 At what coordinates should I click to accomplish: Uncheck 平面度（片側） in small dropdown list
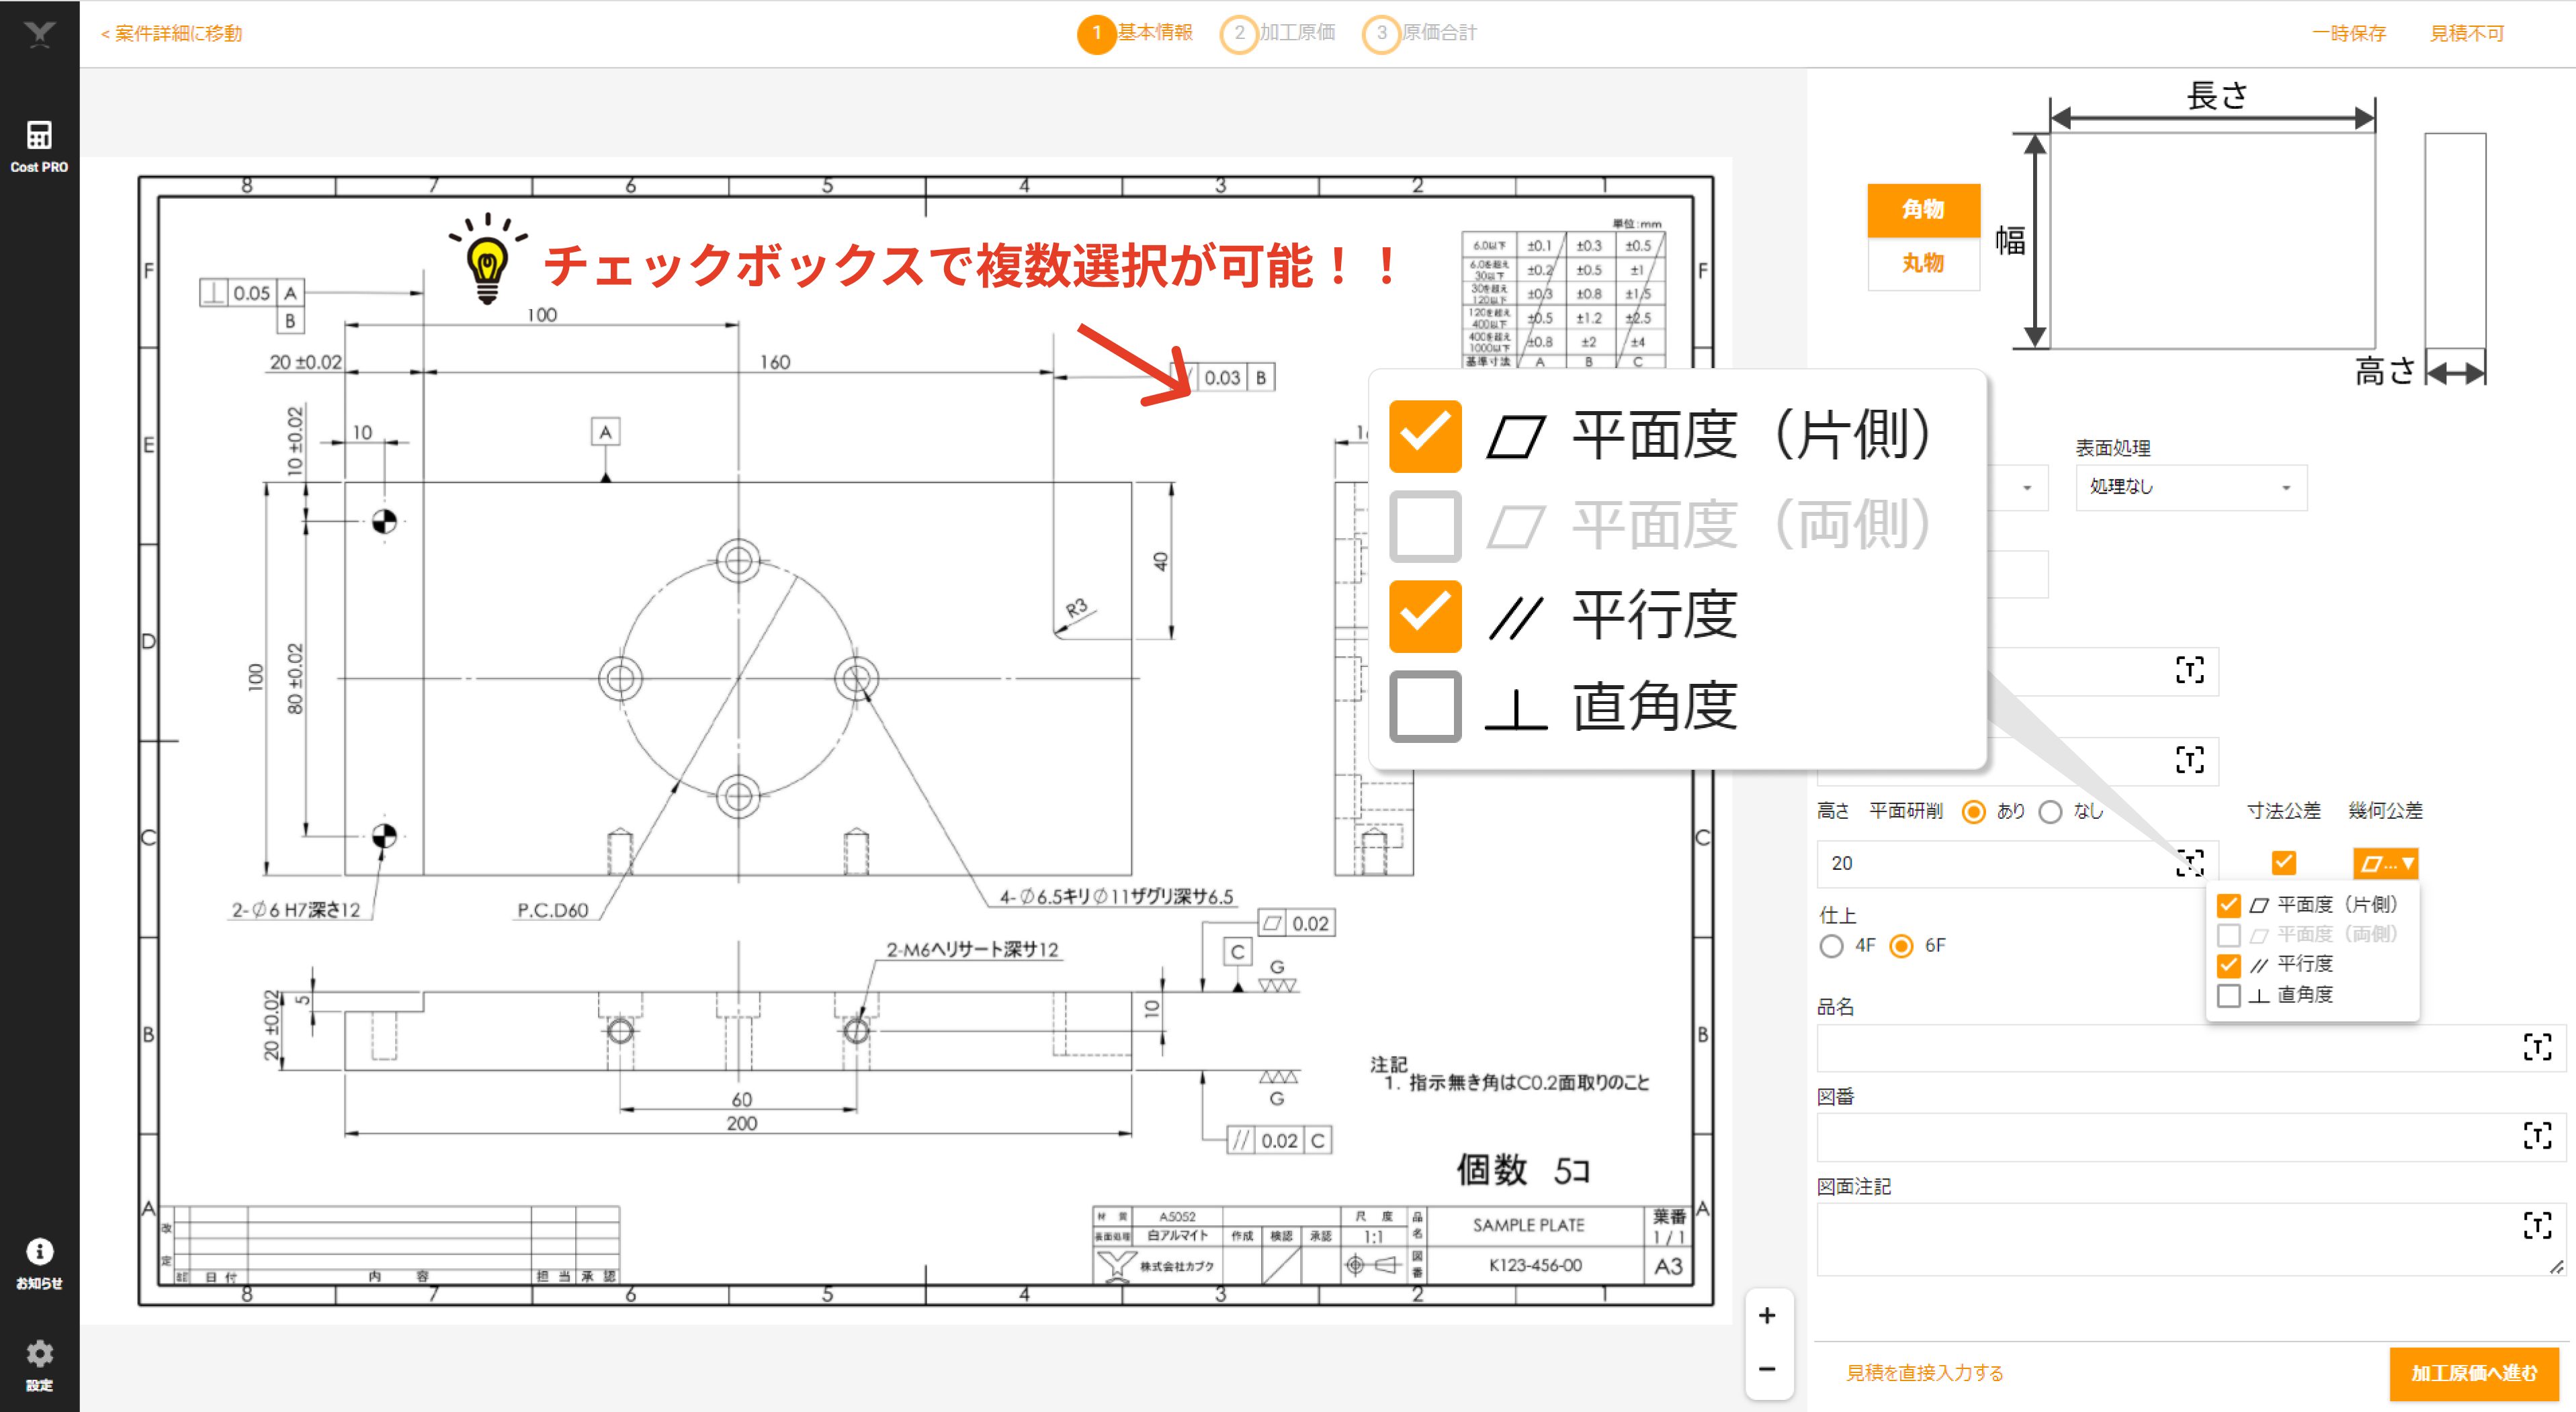[2228, 905]
